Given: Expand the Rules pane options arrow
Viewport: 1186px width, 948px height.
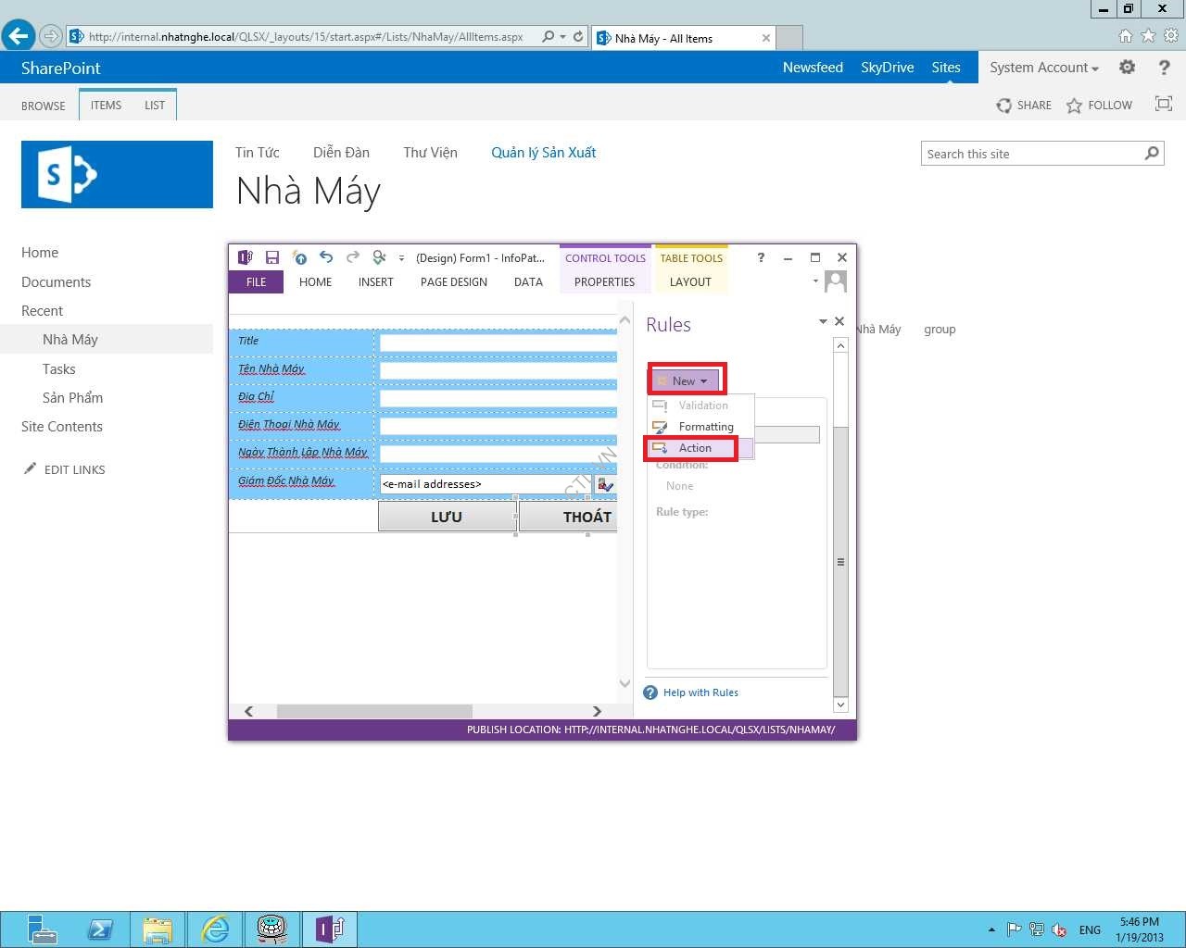Looking at the screenshot, I should 822,322.
